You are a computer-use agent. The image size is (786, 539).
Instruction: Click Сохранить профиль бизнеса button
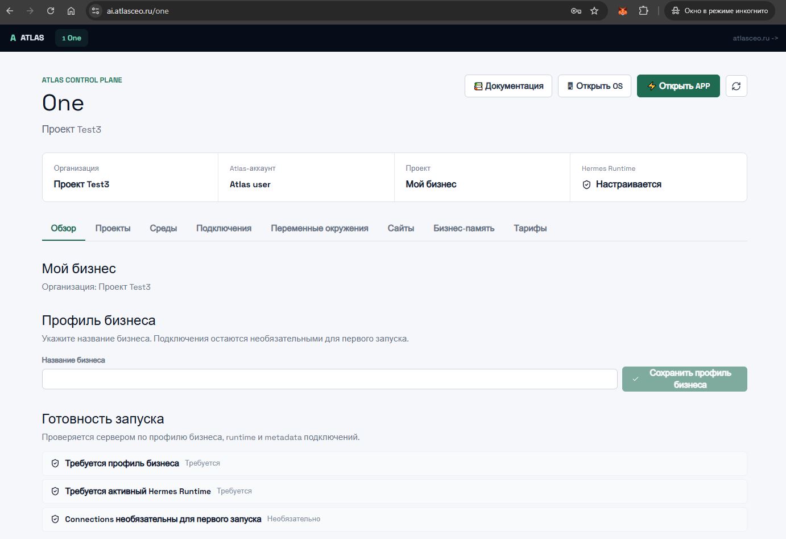pos(685,379)
